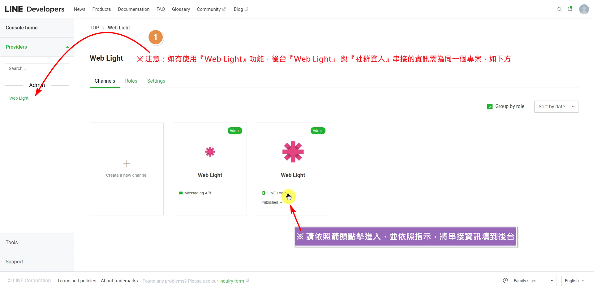Screen dimensions: 594x290
Task: Click the provider Search input field
Action: [37, 68]
